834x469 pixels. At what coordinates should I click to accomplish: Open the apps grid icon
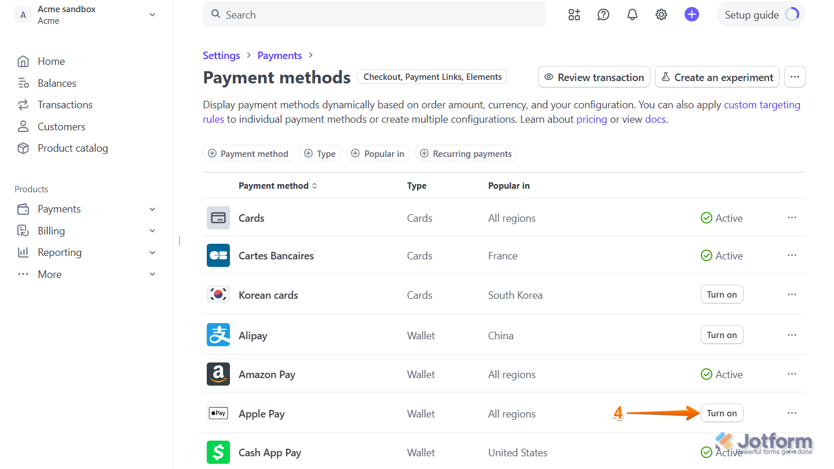click(x=574, y=14)
